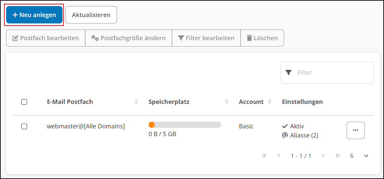Screen dimensions: 384x179
Task: Click the Aliasse (2) at-sign entry
Action: (300, 135)
